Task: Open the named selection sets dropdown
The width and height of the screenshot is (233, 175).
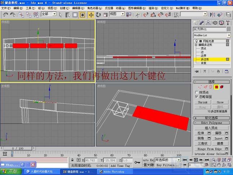Action: click(205, 14)
